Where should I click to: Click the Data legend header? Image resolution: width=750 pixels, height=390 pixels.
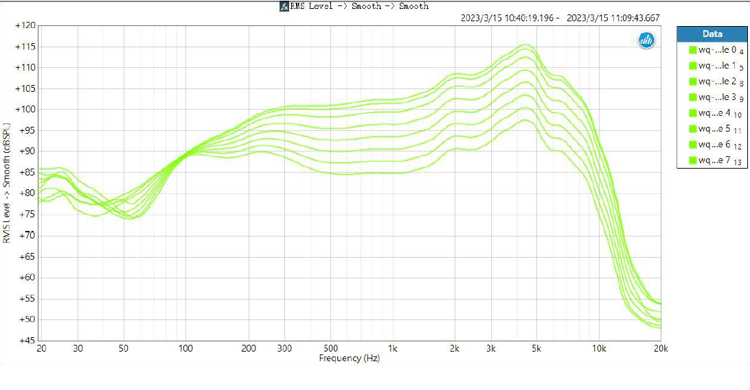(712, 34)
